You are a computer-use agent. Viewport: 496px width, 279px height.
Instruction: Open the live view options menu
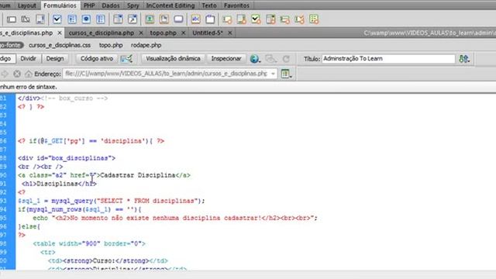(x=286, y=74)
